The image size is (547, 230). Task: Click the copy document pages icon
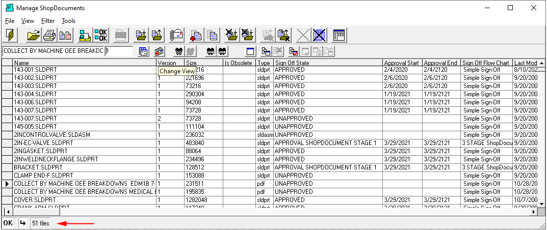[x=212, y=35]
